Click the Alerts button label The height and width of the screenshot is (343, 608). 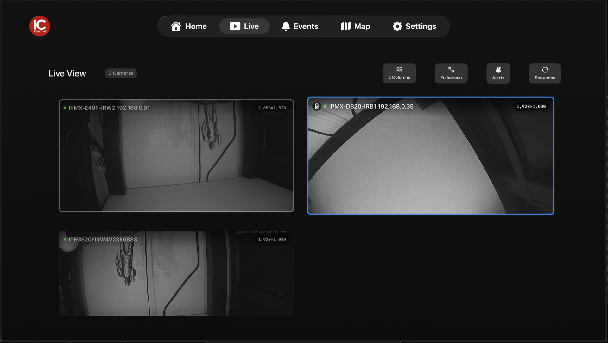[x=498, y=78]
